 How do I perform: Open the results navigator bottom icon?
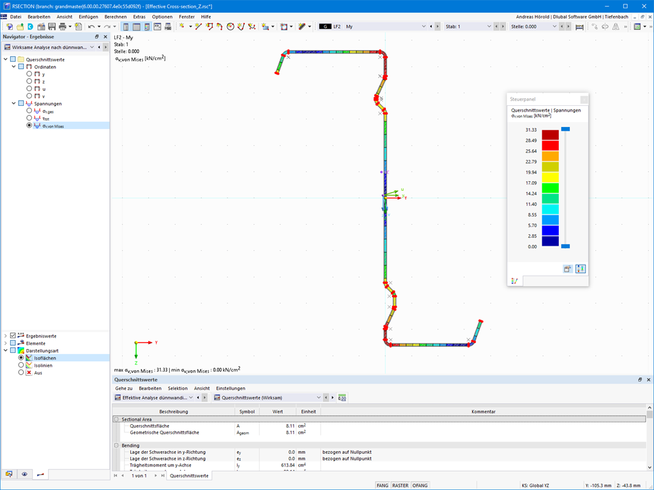(x=40, y=474)
